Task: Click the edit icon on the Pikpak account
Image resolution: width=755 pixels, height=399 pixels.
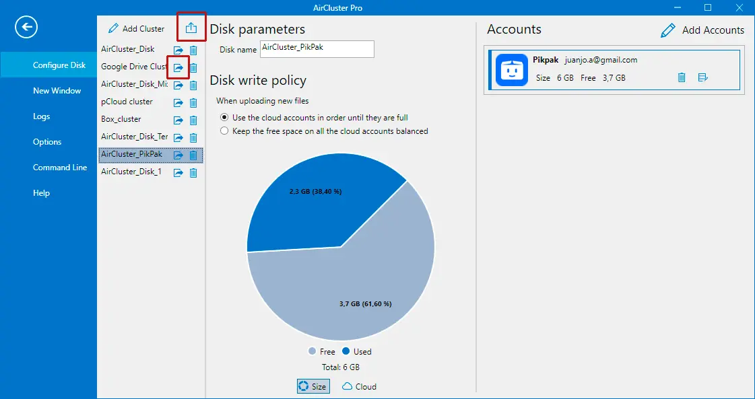Action: [702, 77]
